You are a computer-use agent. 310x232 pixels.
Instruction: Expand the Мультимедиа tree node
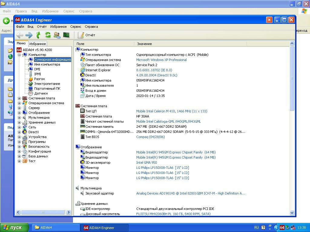click(19, 118)
